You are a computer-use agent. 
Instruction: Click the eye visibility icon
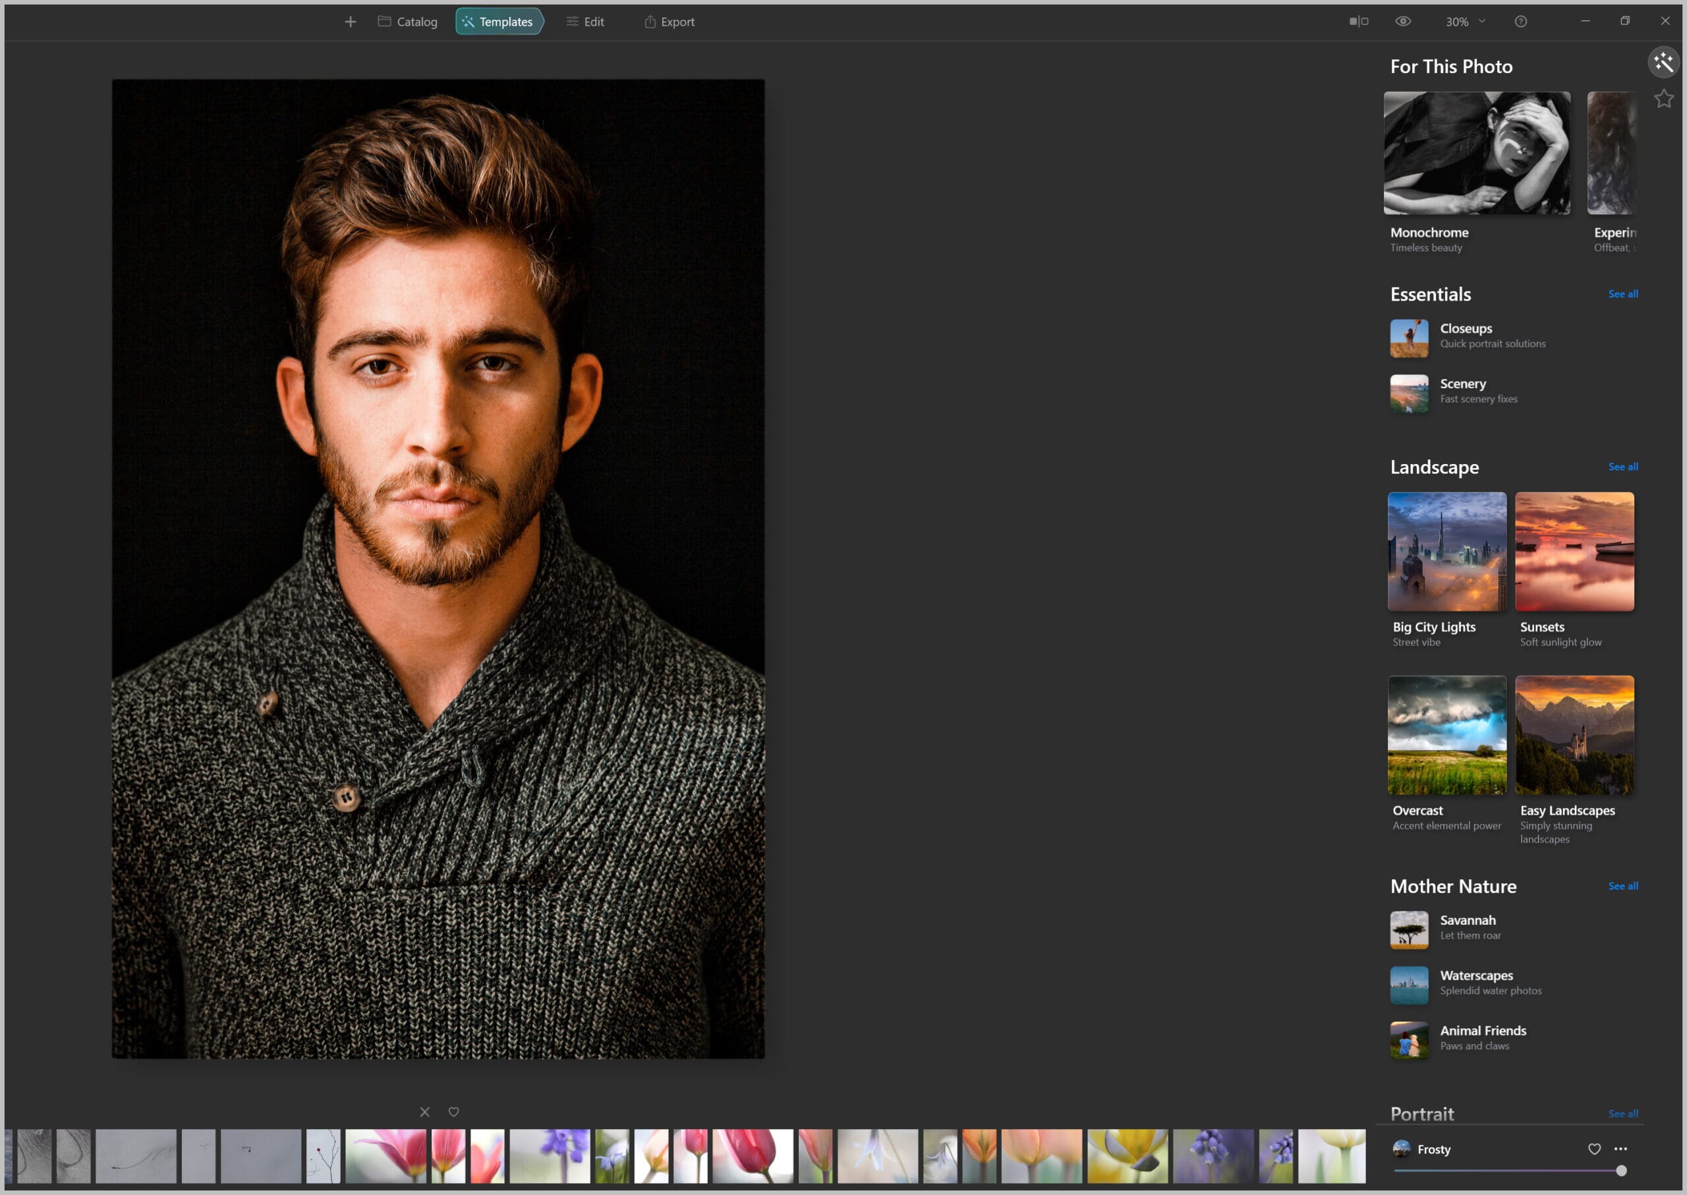(1406, 22)
